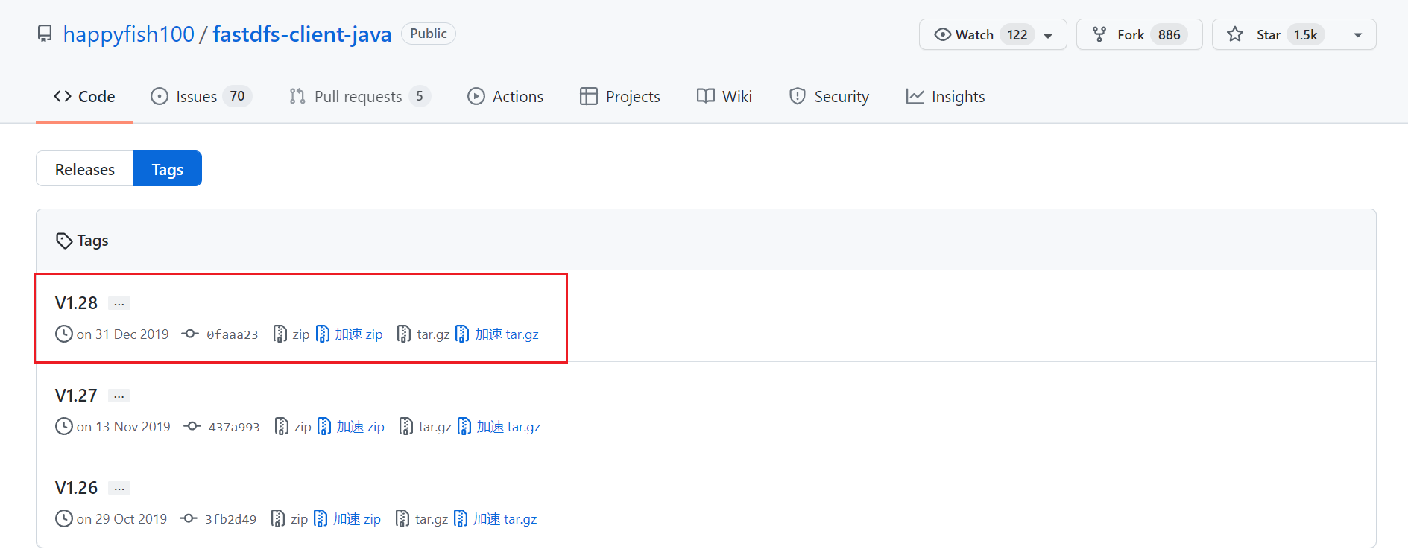The height and width of the screenshot is (549, 1408).
Task: Download the V1.28 tar.gz archive
Action: pos(423,334)
